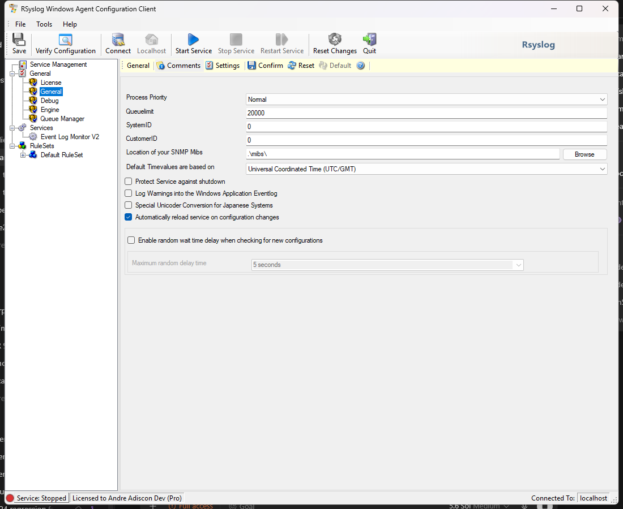Open the Comments tab icon
This screenshot has height=509, width=623.
pyautogui.click(x=160, y=66)
